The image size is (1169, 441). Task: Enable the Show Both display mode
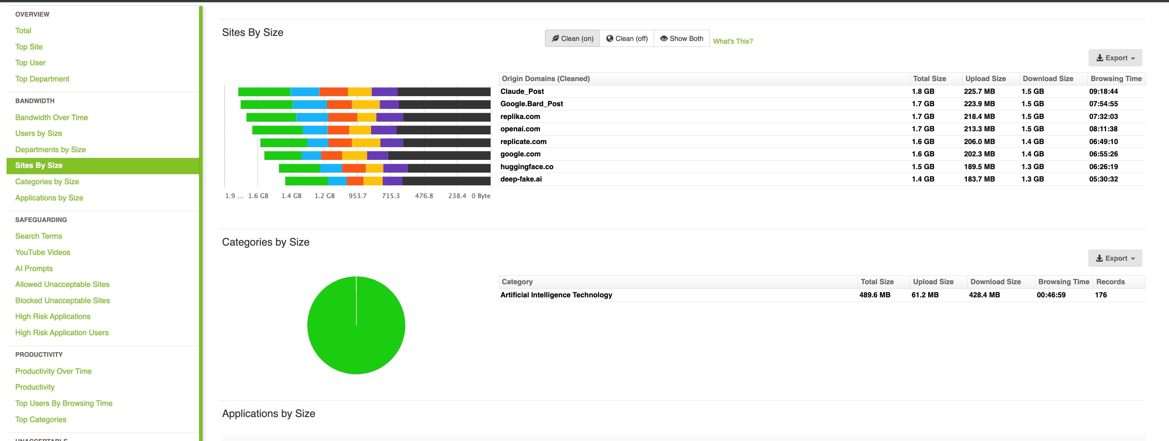coord(682,39)
